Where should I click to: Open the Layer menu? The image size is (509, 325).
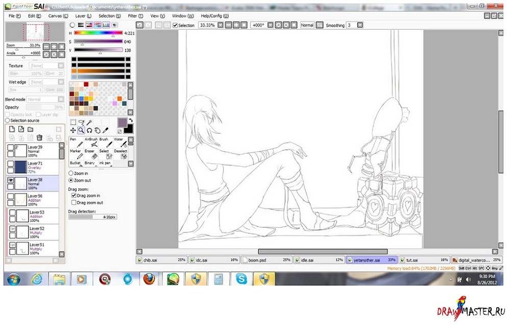click(83, 16)
